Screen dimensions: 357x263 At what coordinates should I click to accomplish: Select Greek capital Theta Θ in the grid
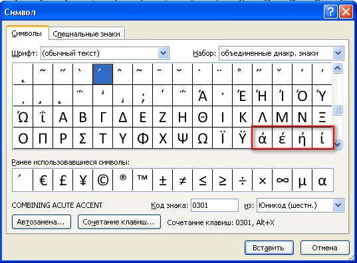[x=202, y=117]
